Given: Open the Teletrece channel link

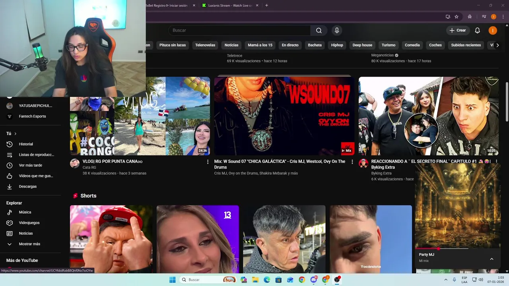Looking at the screenshot, I should pyautogui.click(x=235, y=56).
